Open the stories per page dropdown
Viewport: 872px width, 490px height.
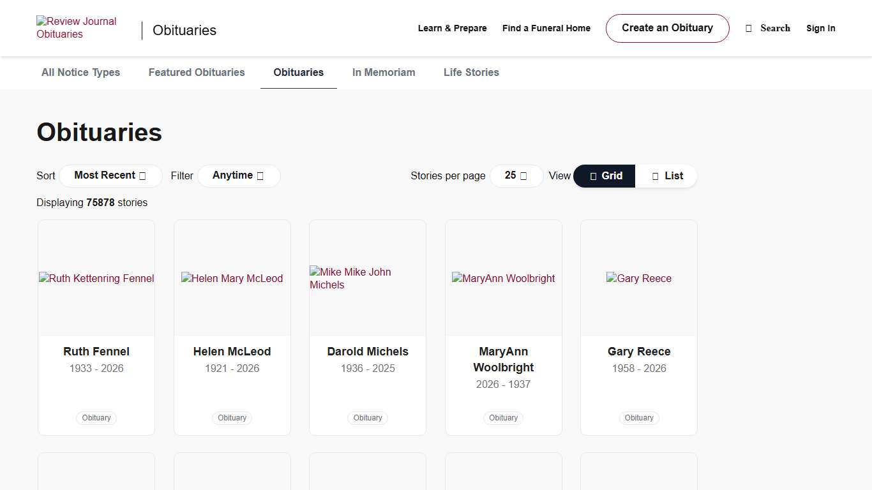click(x=516, y=175)
